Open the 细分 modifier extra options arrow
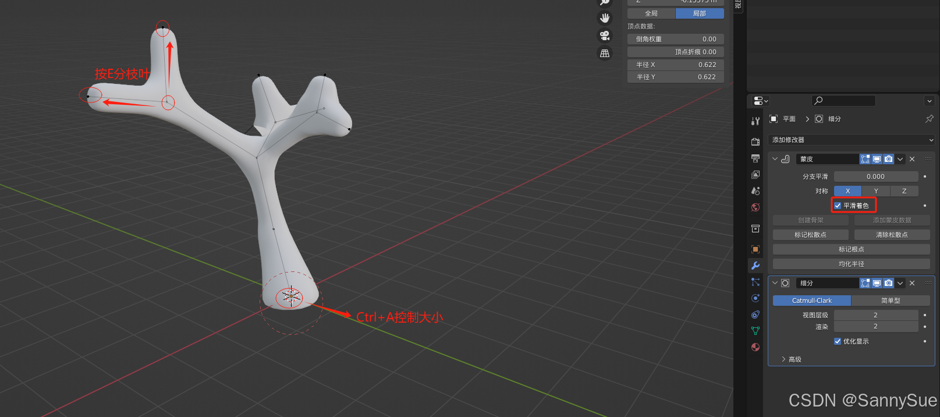 900,283
